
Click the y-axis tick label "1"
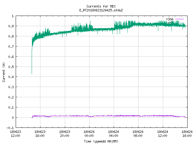click(13, 16)
